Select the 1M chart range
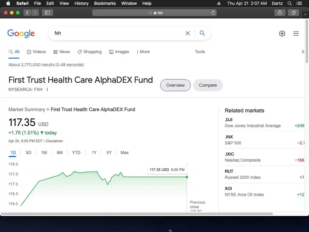 coord(44,153)
